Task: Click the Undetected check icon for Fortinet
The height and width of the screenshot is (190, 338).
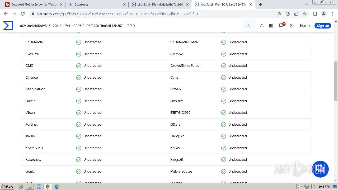Action: click(79, 125)
